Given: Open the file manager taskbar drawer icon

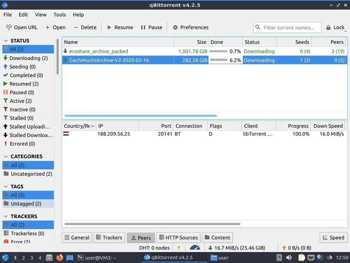Looking at the screenshot, I should pos(49,258).
